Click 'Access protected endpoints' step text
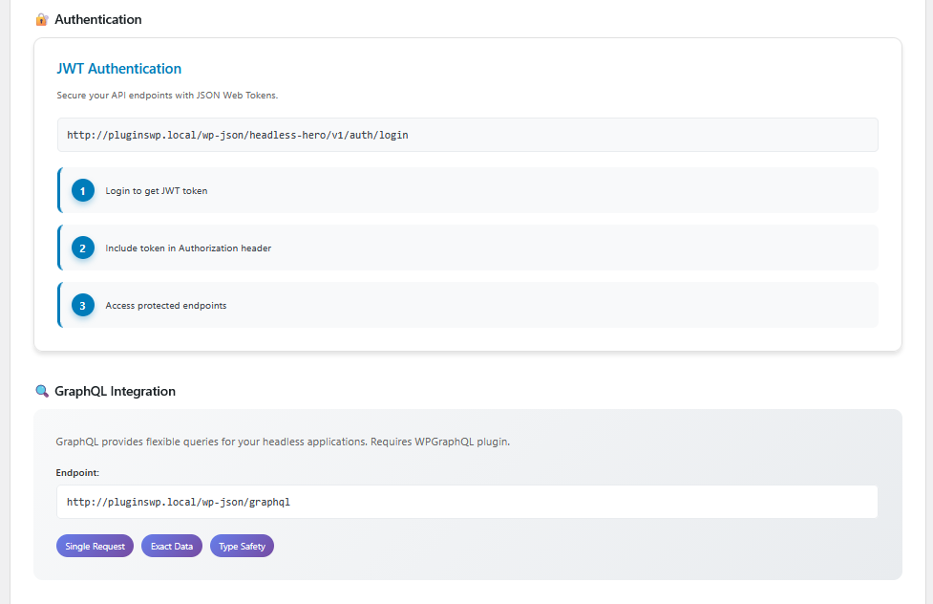This screenshot has width=933, height=604. click(x=166, y=306)
